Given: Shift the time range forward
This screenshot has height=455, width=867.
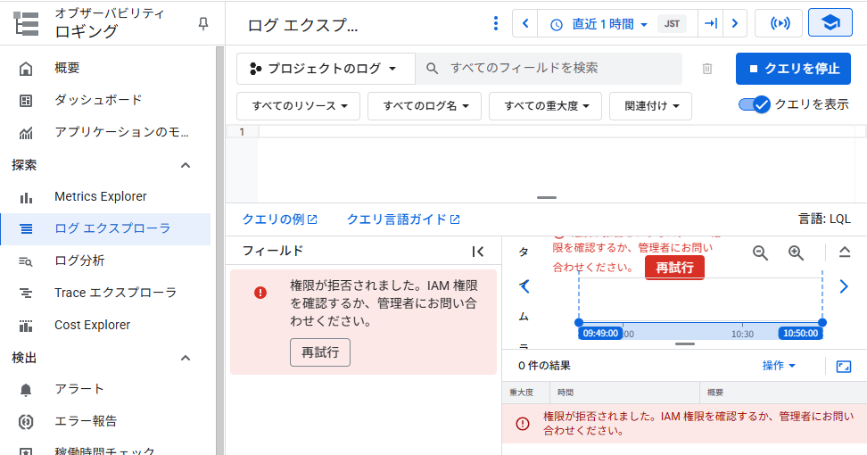Looking at the screenshot, I should tap(735, 23).
